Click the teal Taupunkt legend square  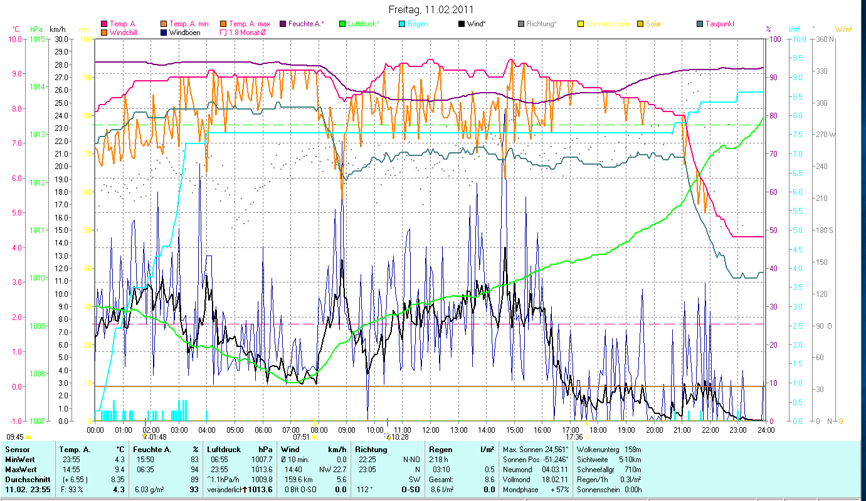[700, 24]
